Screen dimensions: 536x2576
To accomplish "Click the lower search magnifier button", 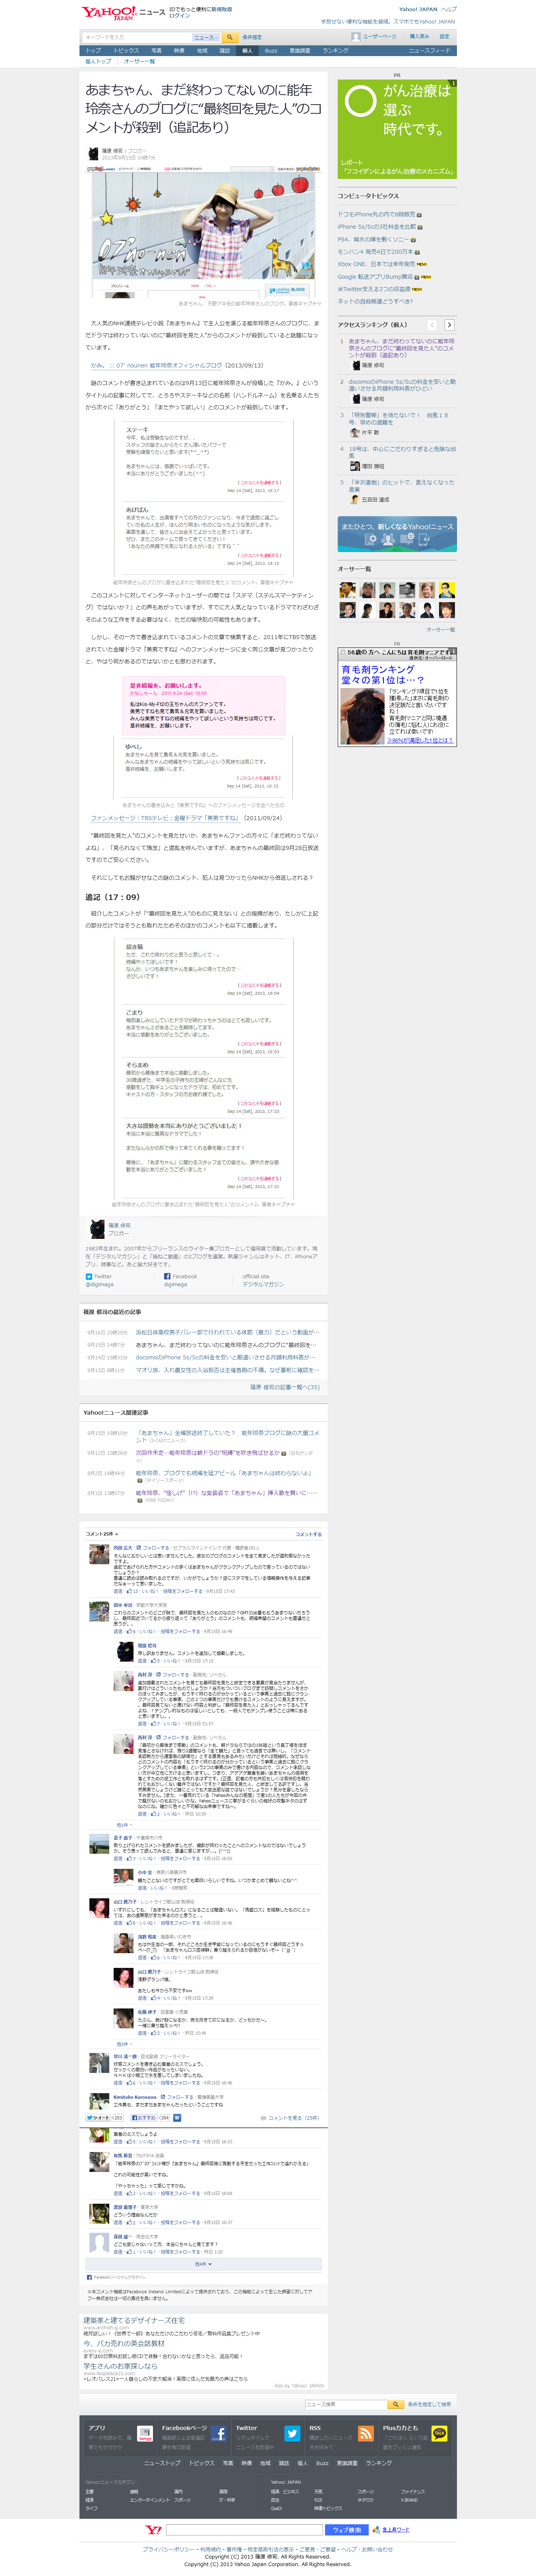I will pyautogui.click(x=395, y=2404).
